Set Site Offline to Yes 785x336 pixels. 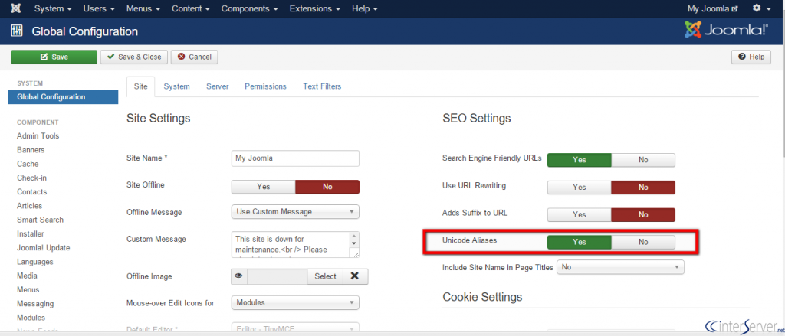coord(264,187)
